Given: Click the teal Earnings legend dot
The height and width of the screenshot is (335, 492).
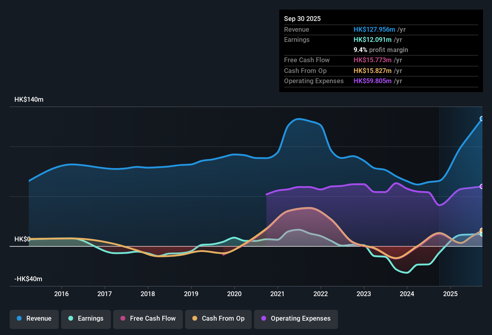Looking at the screenshot, I should click(71, 318).
